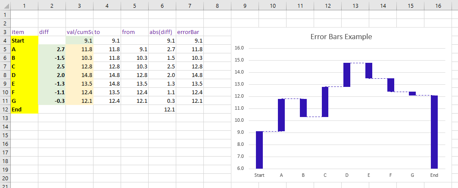Select the column 8 header

[217, 5]
